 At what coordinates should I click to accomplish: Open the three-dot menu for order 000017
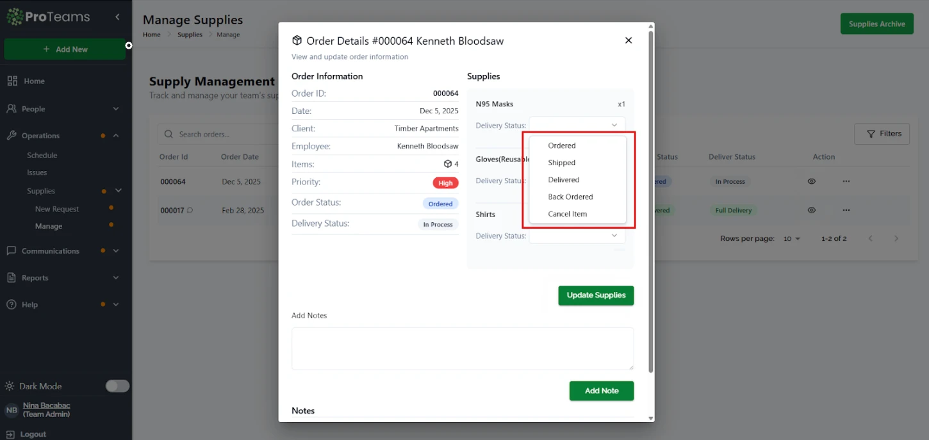click(846, 210)
